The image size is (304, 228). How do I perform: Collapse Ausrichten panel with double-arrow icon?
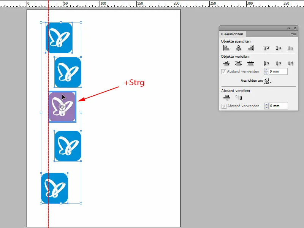click(289, 28)
